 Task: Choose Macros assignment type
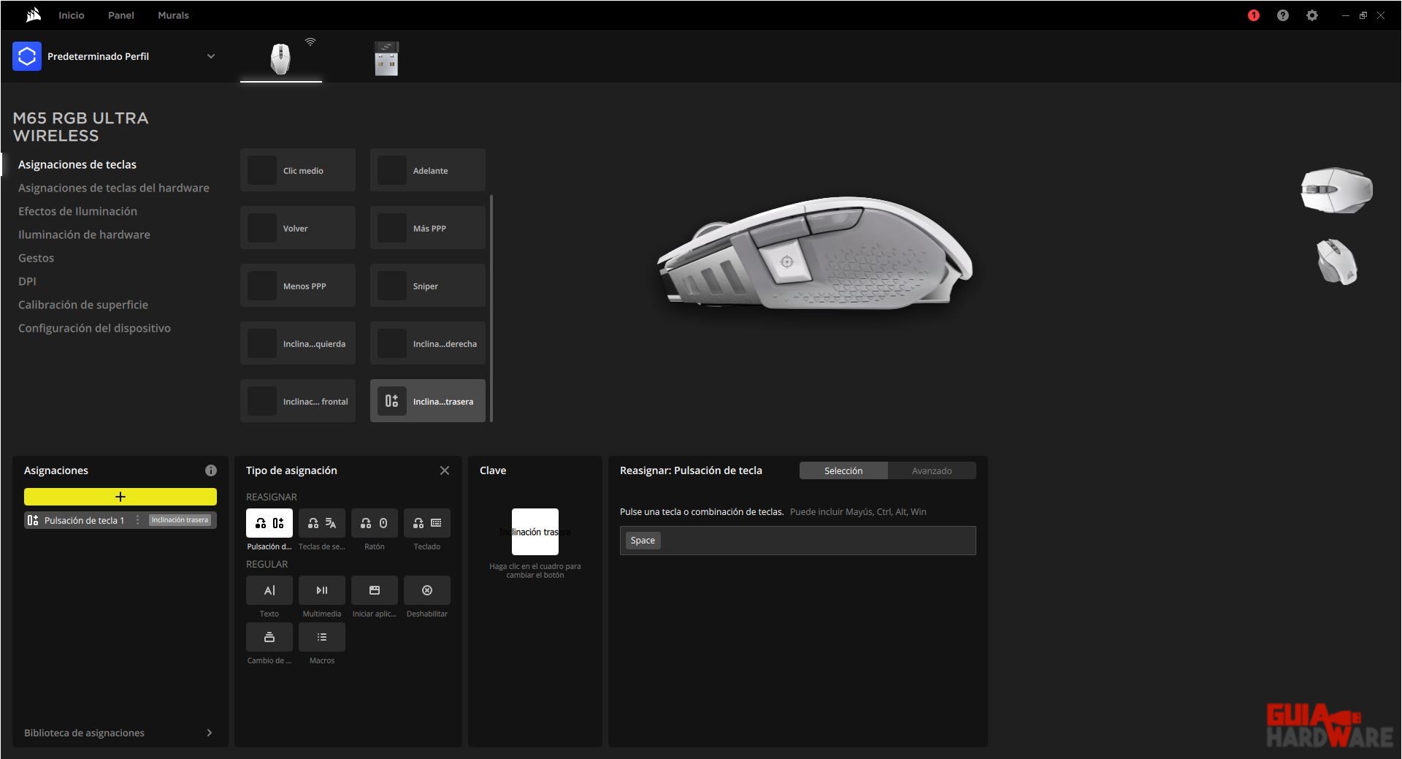322,637
